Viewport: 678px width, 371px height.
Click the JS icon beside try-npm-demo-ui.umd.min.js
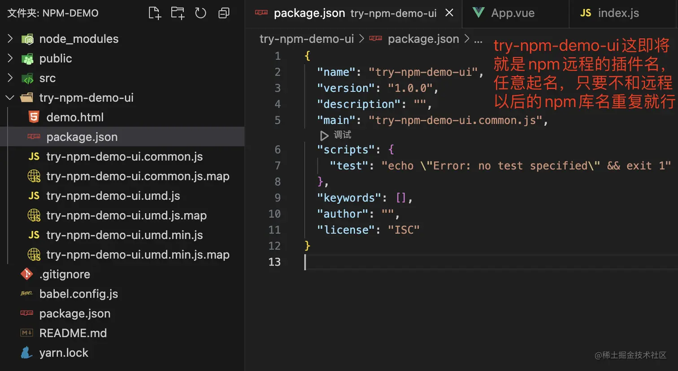coord(34,235)
